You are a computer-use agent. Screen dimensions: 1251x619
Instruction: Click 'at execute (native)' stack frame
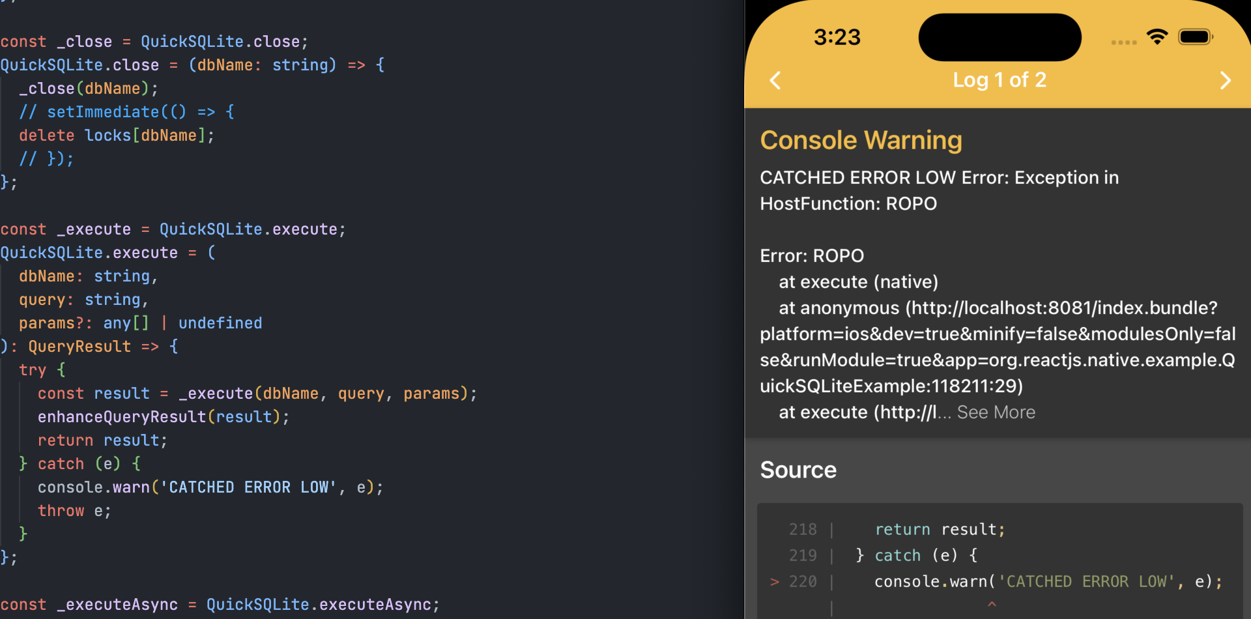859,282
